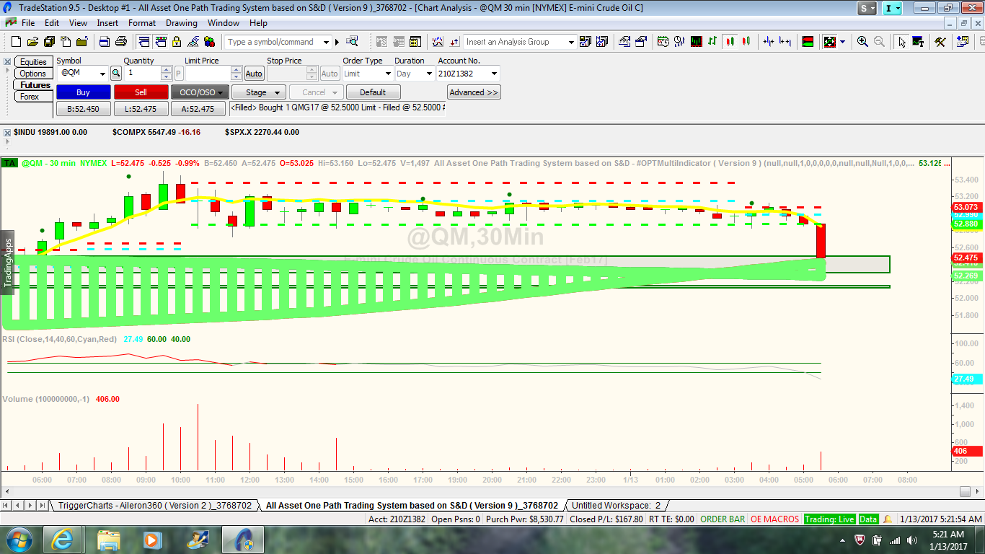Open the Drawing menu
Screen dimensions: 985x554
181,23
